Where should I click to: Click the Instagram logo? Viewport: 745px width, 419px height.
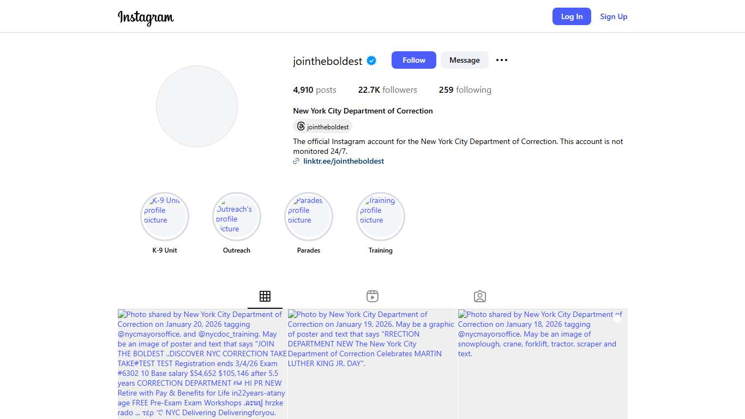tap(146, 17)
